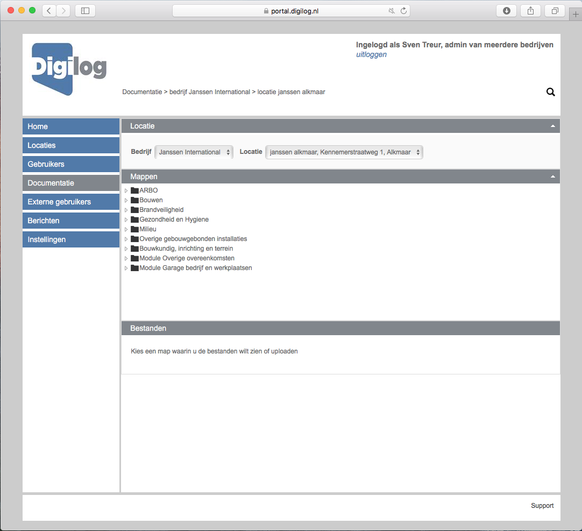This screenshot has height=531, width=582.
Task: Click the Safari share icon
Action: 530,10
